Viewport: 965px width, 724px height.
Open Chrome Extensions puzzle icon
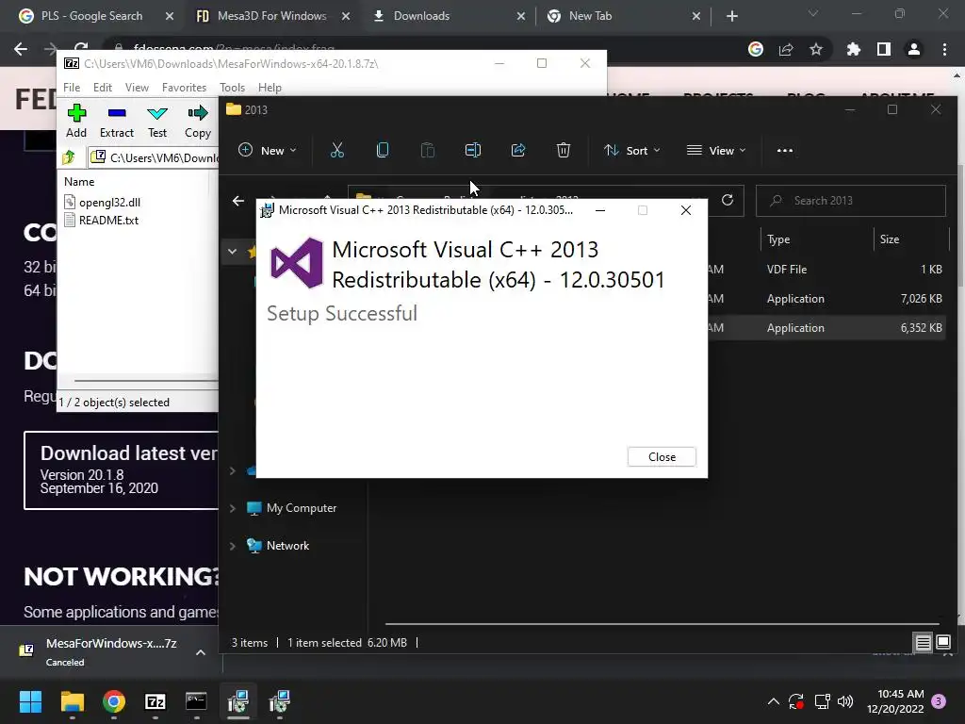tap(853, 49)
